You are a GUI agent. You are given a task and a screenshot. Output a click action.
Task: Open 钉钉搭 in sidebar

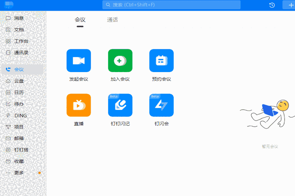tap(22, 150)
